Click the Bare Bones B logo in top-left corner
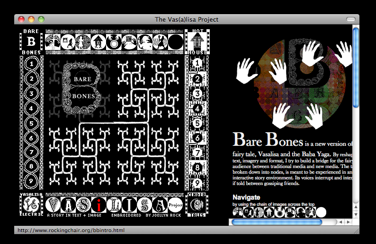The height and width of the screenshot is (244, 376). point(31,41)
